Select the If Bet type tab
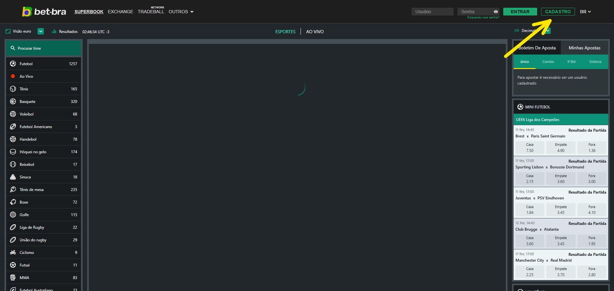614x291 pixels. (571, 62)
